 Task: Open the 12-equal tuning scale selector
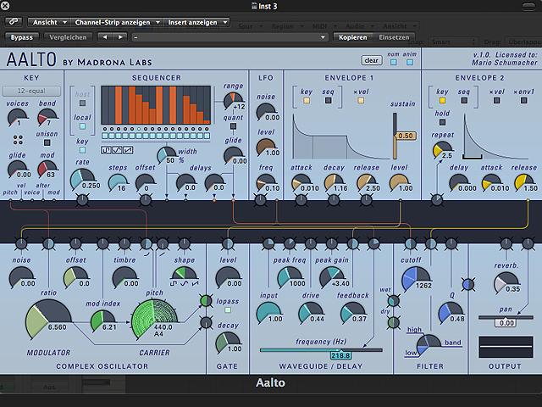point(31,91)
